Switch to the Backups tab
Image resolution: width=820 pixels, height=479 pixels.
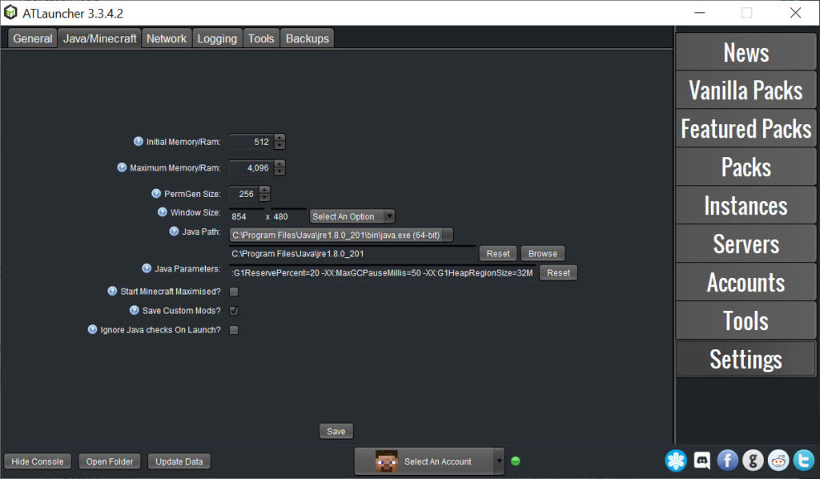pos(307,38)
